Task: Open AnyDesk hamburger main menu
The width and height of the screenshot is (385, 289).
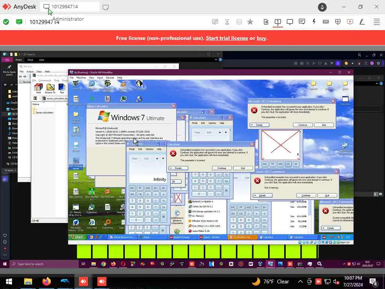Action: pyautogui.click(x=377, y=21)
